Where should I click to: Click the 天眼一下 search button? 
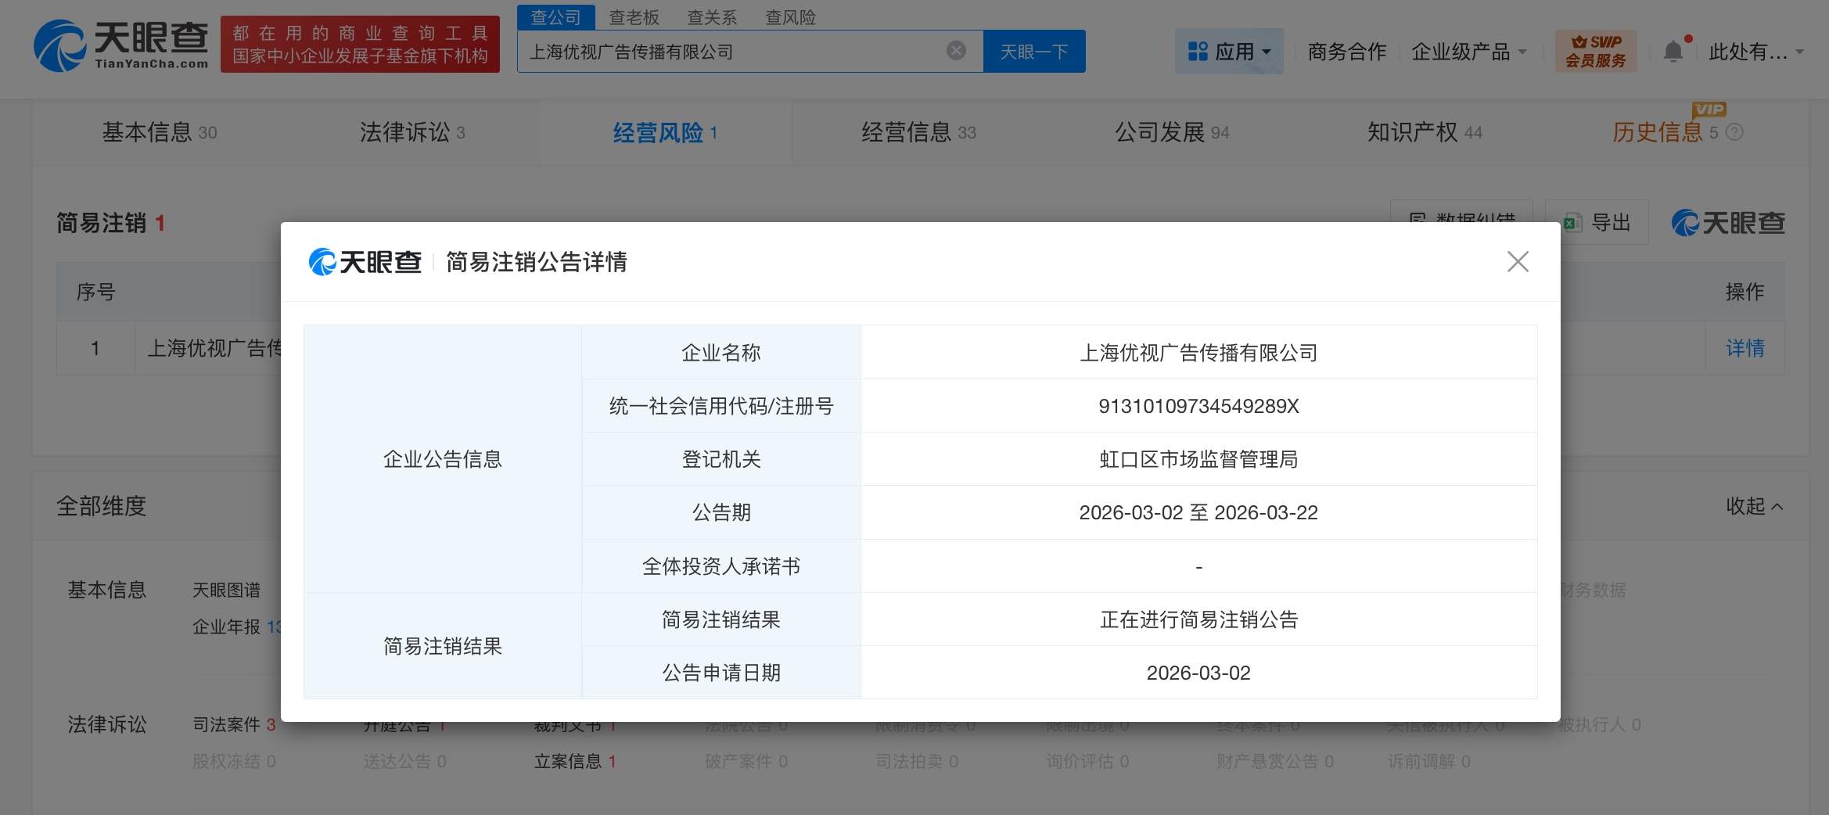(1034, 52)
